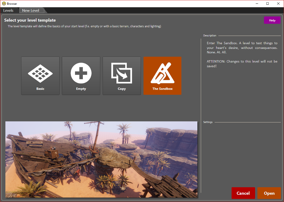
Task: Maximize the Browser window
Action: (267, 4)
